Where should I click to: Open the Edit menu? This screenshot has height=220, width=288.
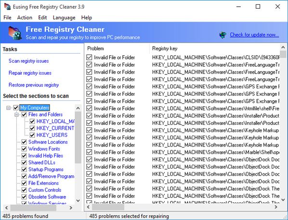point(42,18)
